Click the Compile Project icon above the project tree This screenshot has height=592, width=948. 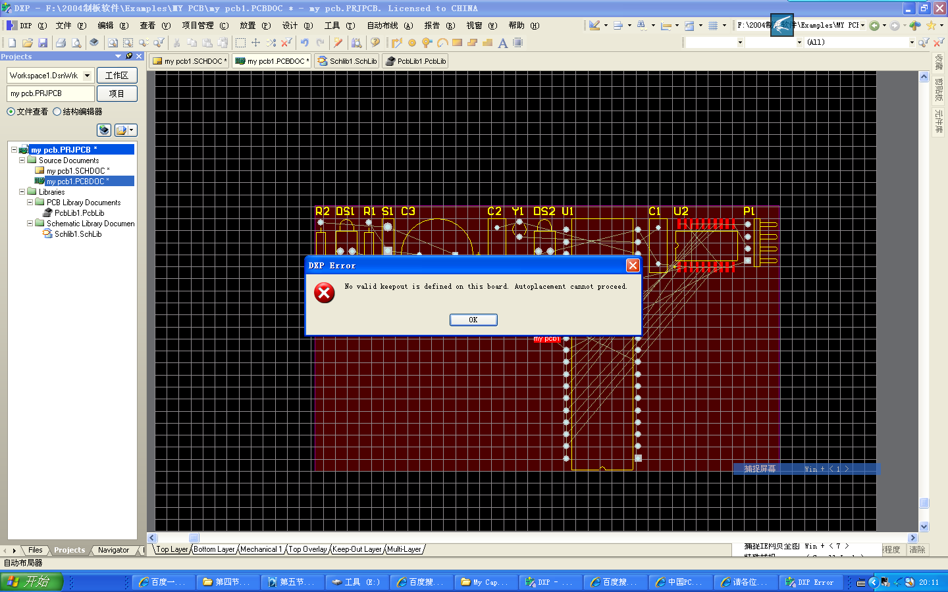(x=104, y=130)
